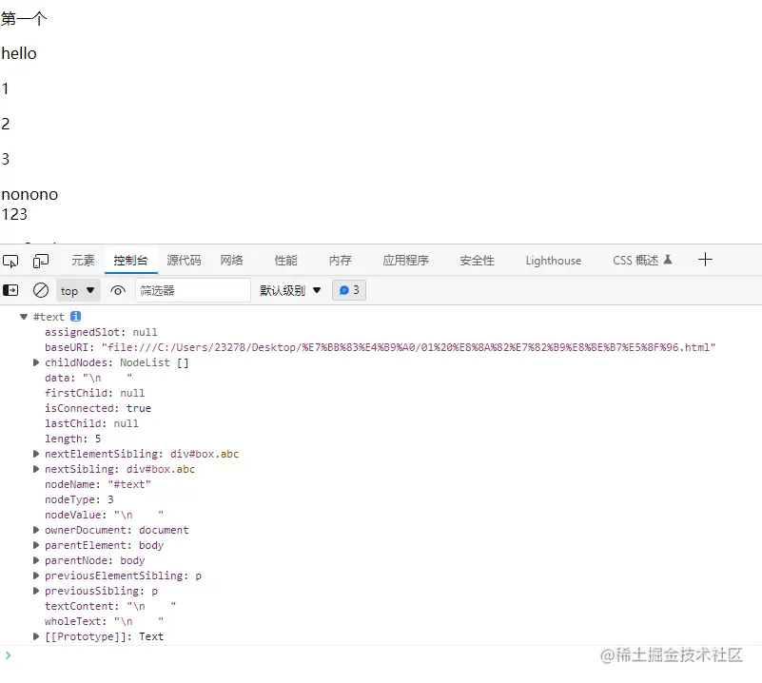Switch to the 控制台 tab
Image resolution: width=762 pixels, height=683 pixels.
click(130, 261)
